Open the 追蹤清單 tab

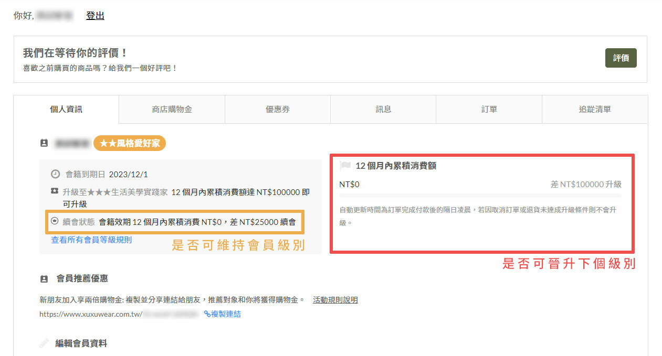[595, 110]
